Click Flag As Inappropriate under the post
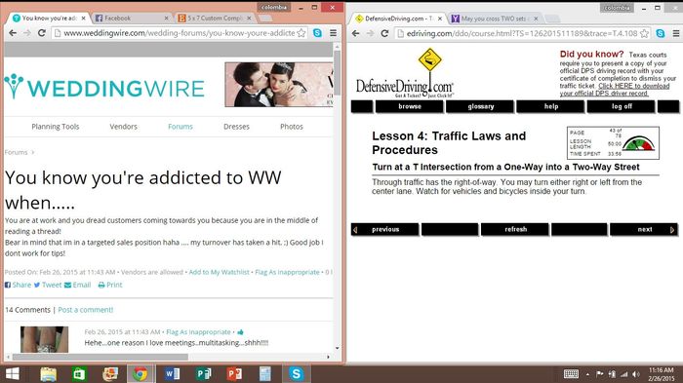This screenshot has height=383, width=683. click(x=287, y=272)
